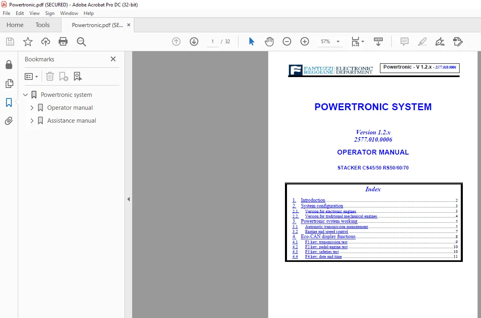
Task: Click the page number input field
Action: tap(213, 42)
